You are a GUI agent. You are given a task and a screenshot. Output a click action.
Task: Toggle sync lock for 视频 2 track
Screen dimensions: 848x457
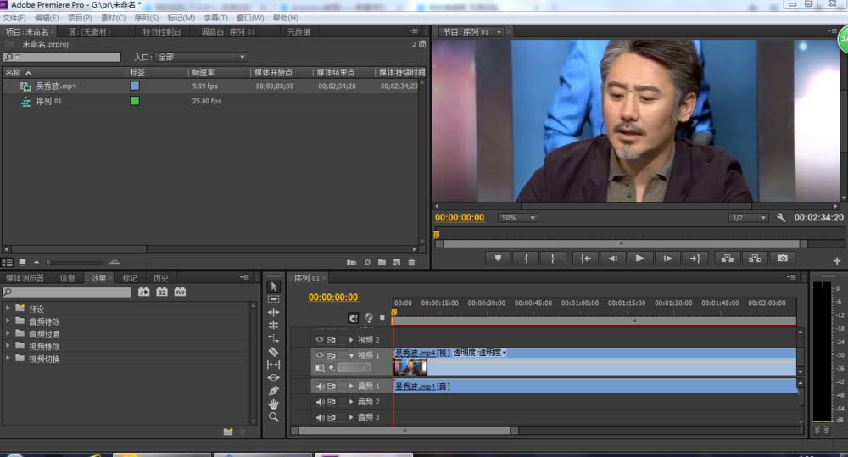pyautogui.click(x=332, y=340)
